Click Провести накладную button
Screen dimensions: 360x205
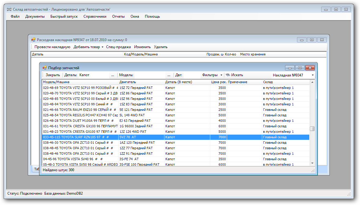click(x=52, y=47)
